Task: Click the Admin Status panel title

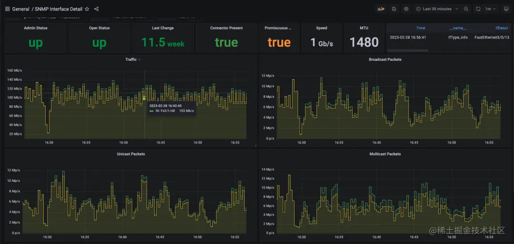Action: click(x=35, y=28)
